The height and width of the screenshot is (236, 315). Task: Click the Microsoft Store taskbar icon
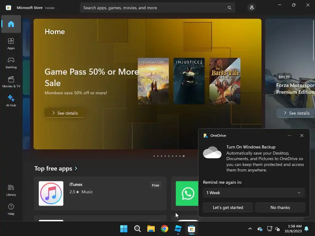(191, 229)
